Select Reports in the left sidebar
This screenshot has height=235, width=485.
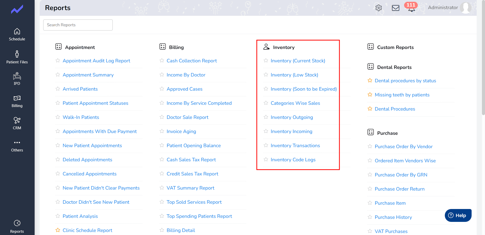(x=17, y=226)
